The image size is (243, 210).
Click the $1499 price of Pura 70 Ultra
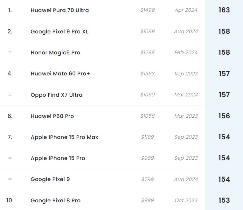click(148, 10)
